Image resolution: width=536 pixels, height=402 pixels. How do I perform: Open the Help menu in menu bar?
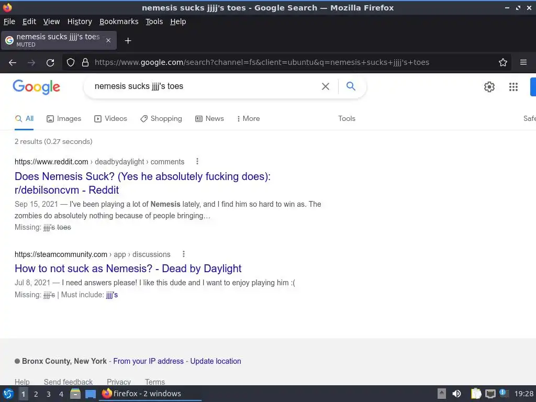coord(178,21)
